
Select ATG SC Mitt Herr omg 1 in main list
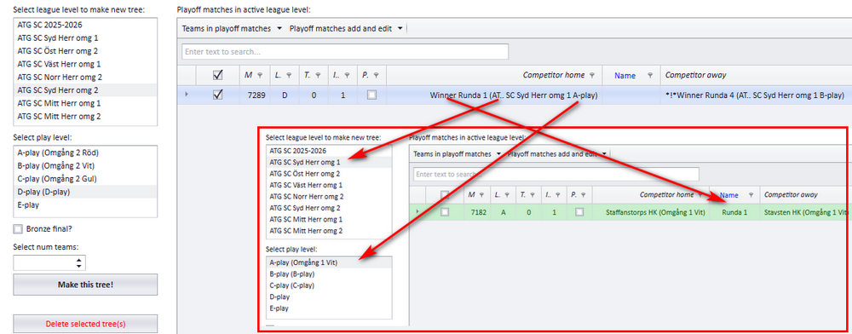click(85, 103)
